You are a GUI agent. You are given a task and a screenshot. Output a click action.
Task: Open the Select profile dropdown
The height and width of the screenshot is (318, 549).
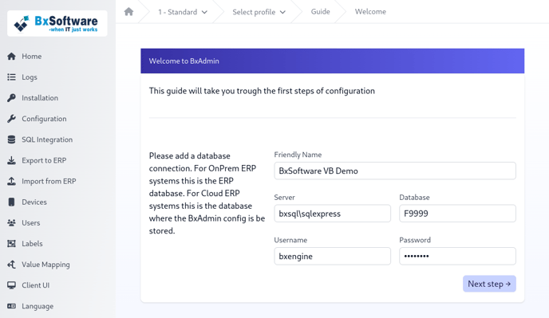coord(259,12)
